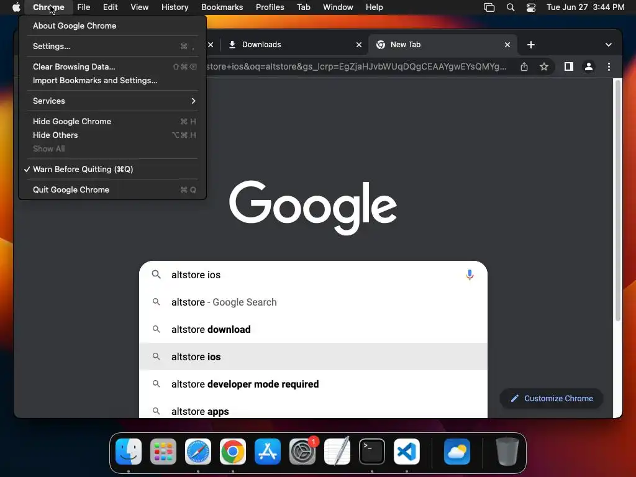Open a new tab with the plus button
Image resolution: width=636 pixels, height=477 pixels.
pyautogui.click(x=531, y=45)
